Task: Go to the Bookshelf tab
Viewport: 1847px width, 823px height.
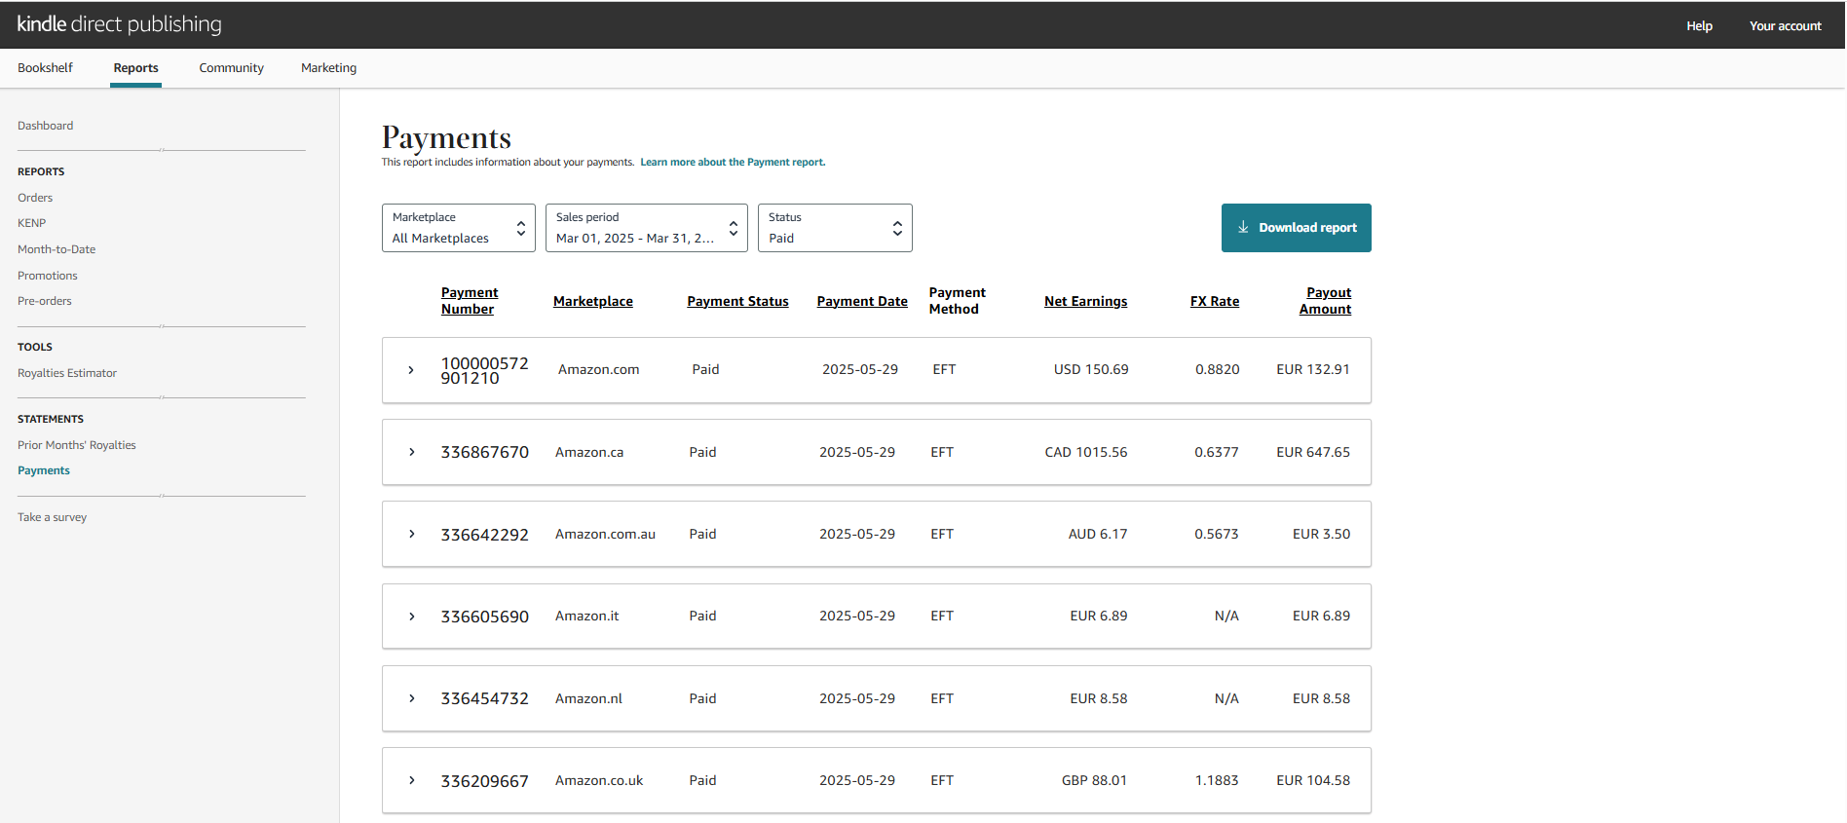Action: 45,68
